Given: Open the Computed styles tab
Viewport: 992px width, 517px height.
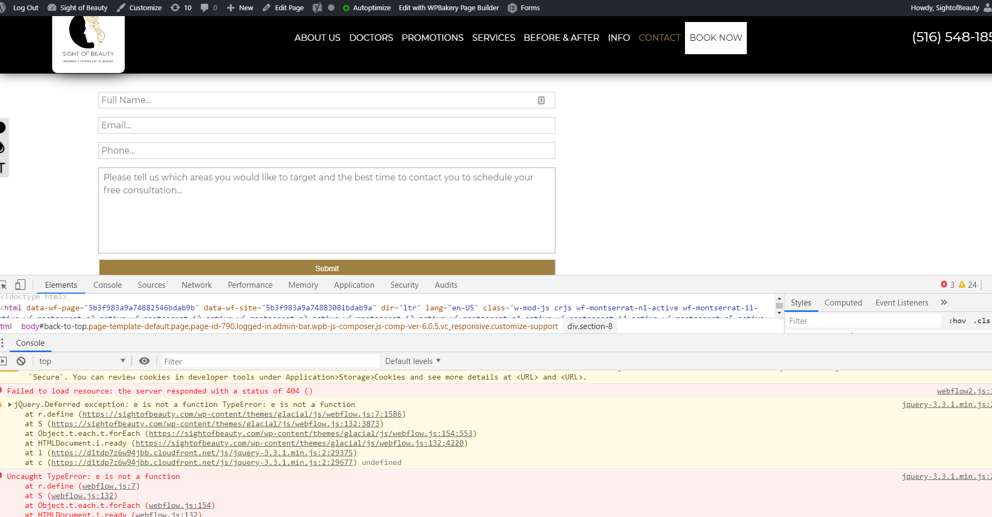Looking at the screenshot, I should pyautogui.click(x=843, y=303).
